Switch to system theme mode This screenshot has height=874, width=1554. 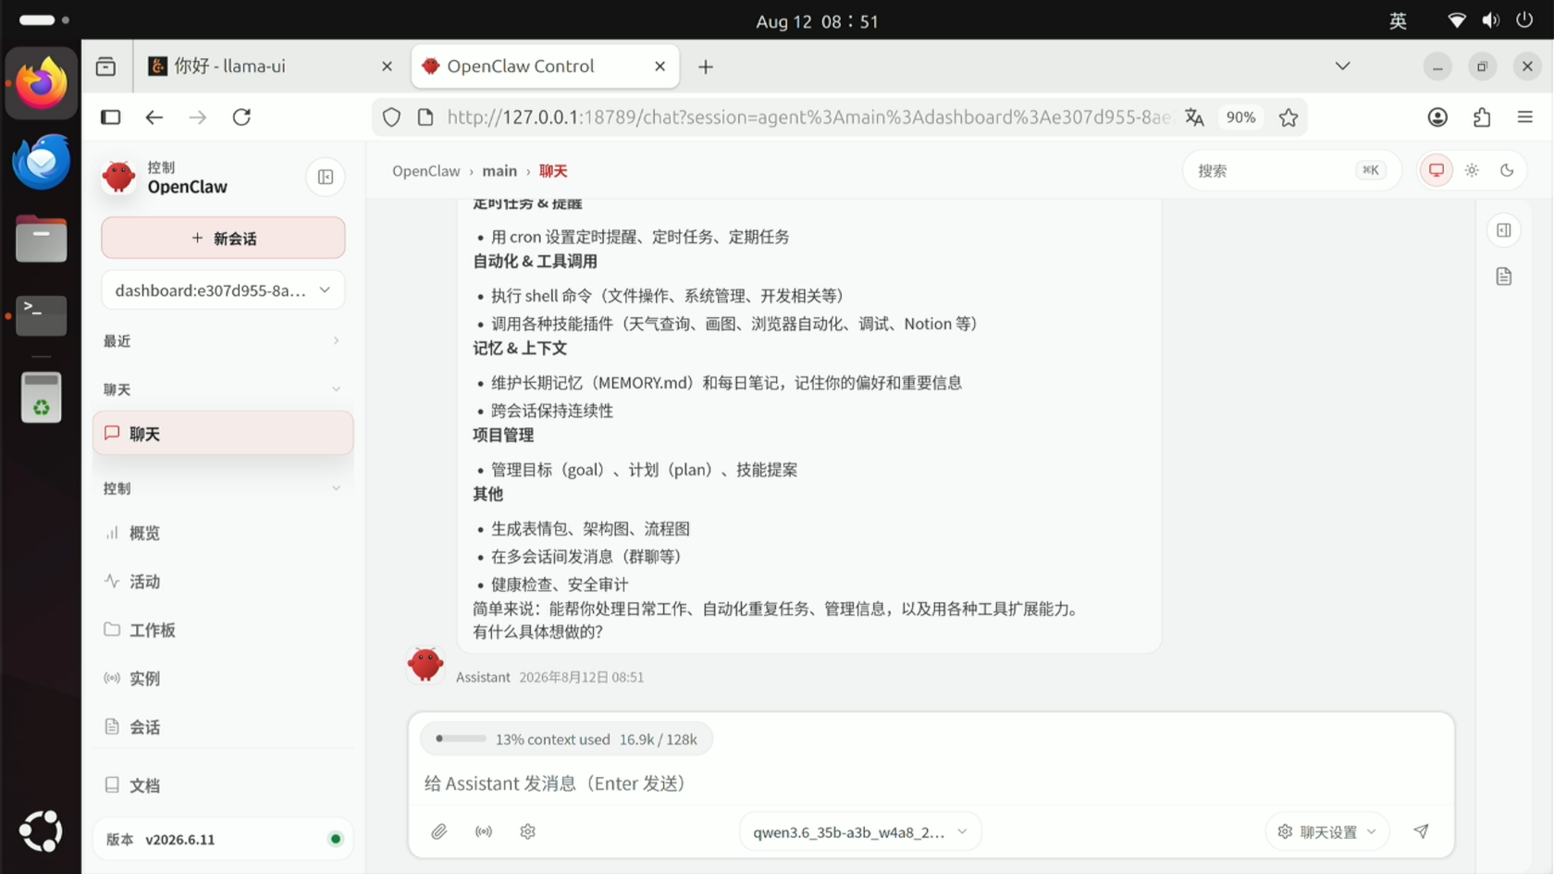point(1437,170)
